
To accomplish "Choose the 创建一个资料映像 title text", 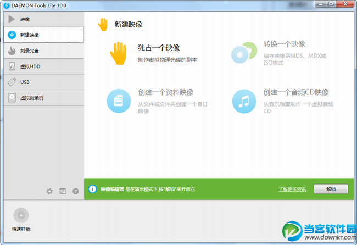I will coord(166,92).
